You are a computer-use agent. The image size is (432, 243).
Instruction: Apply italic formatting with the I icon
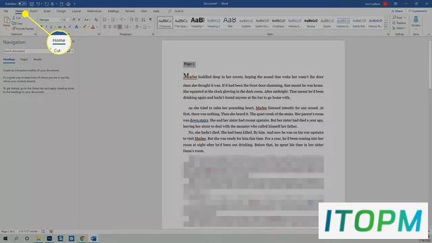(46, 27)
